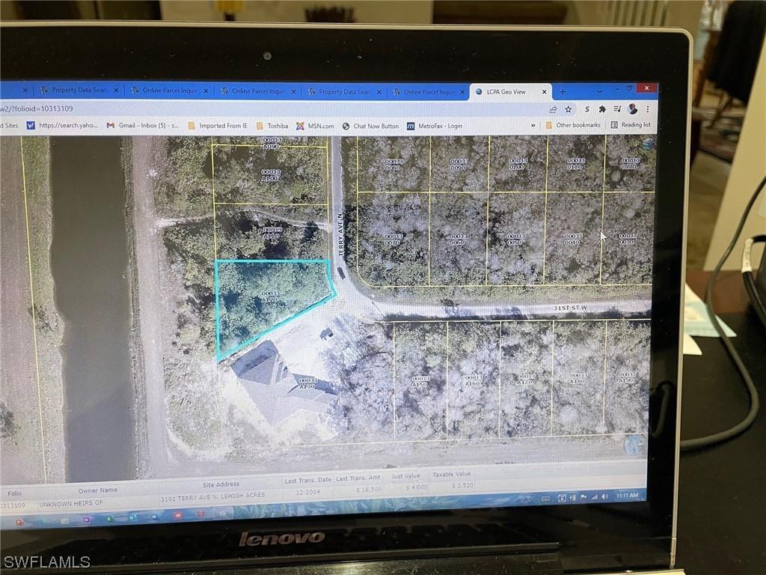
Task: Click the share/send icon in the address bar
Action: pos(554,109)
